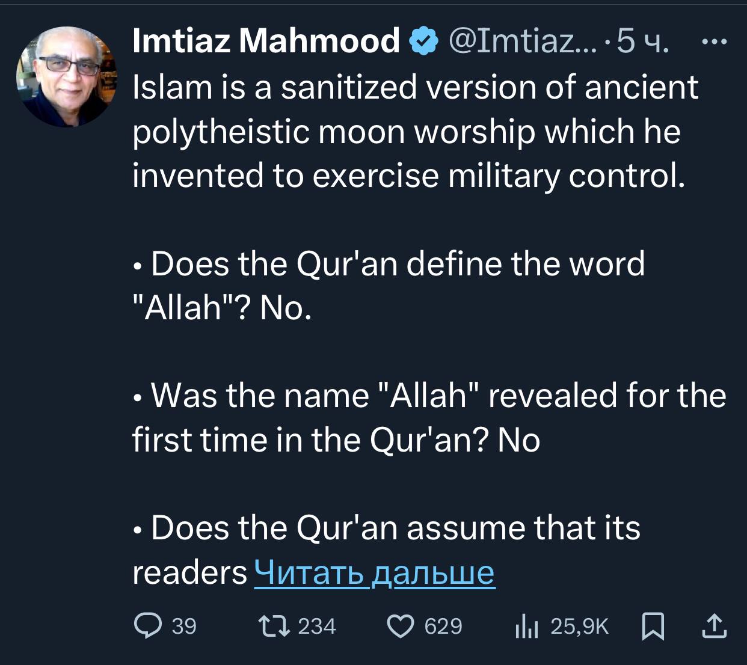The width and height of the screenshot is (747, 665).
Task: Bookmark this tweet
Action: pyautogui.click(x=653, y=627)
